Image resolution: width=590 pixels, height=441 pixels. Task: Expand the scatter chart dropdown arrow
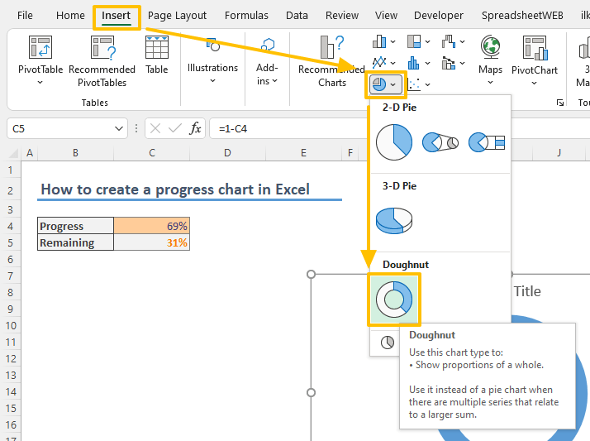(x=427, y=84)
